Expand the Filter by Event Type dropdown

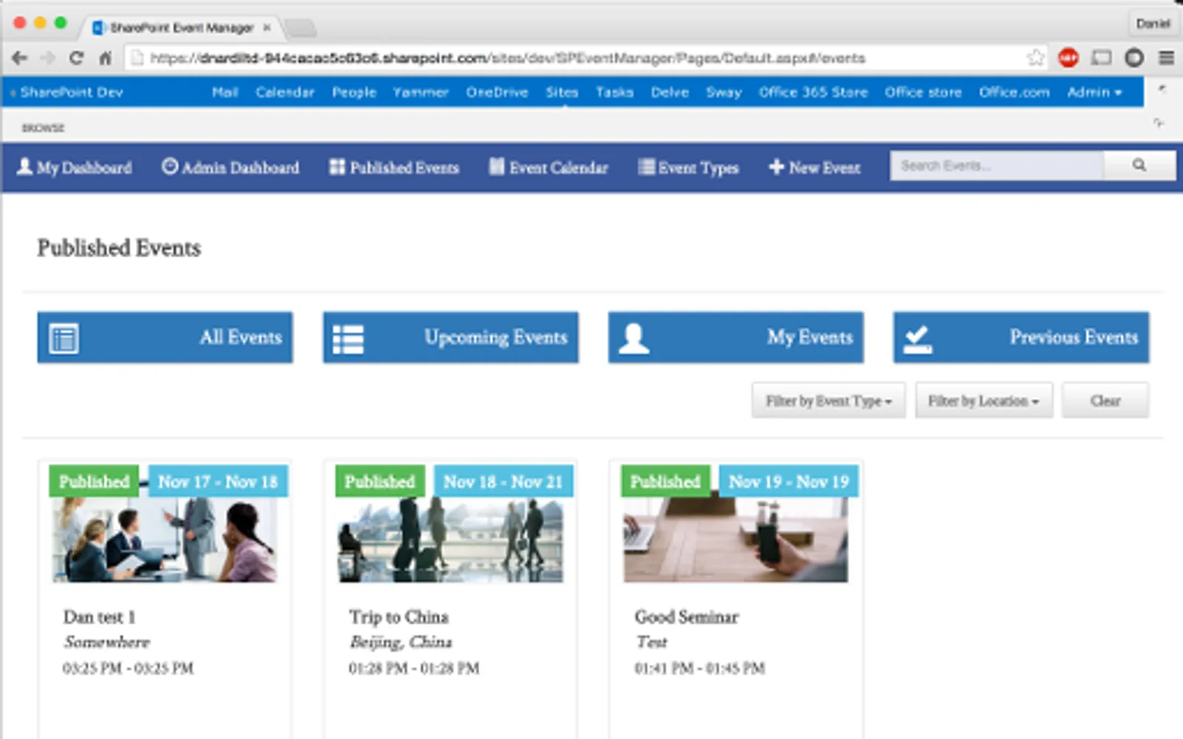coord(829,401)
